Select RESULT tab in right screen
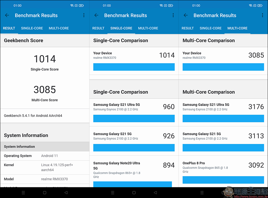 click(188, 28)
